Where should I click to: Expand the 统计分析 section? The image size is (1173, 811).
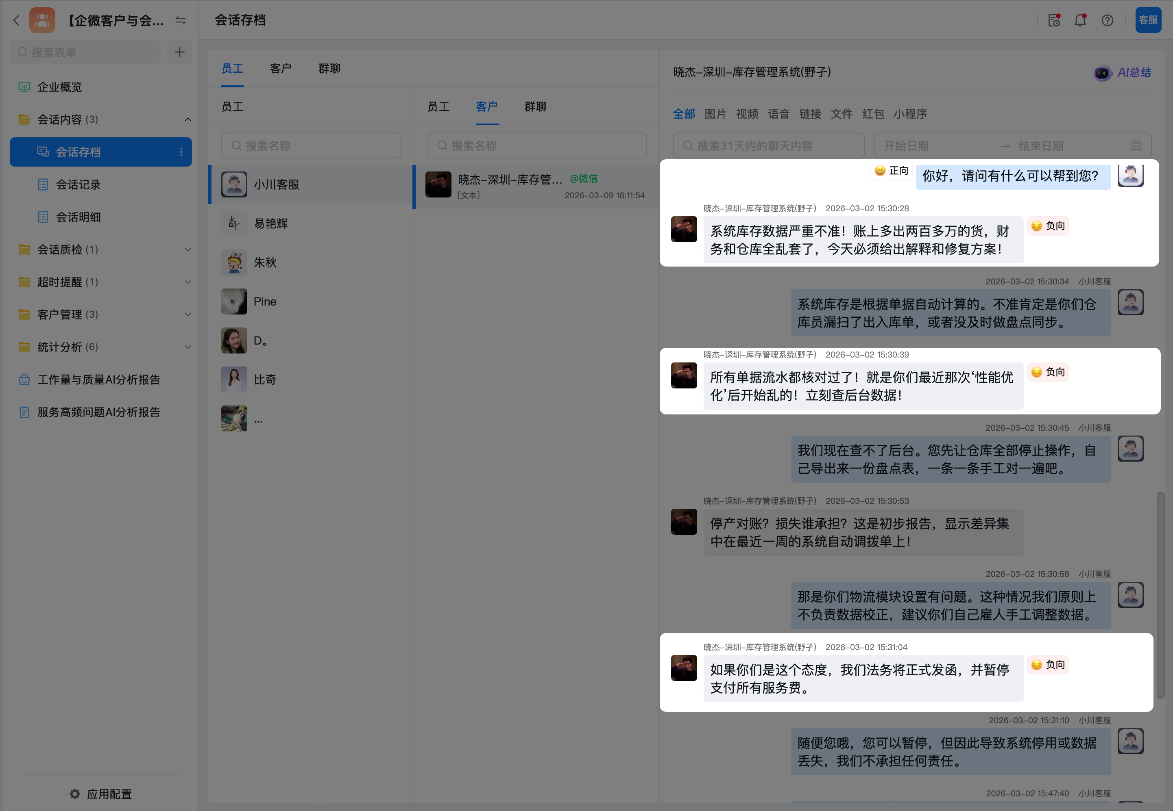188,347
